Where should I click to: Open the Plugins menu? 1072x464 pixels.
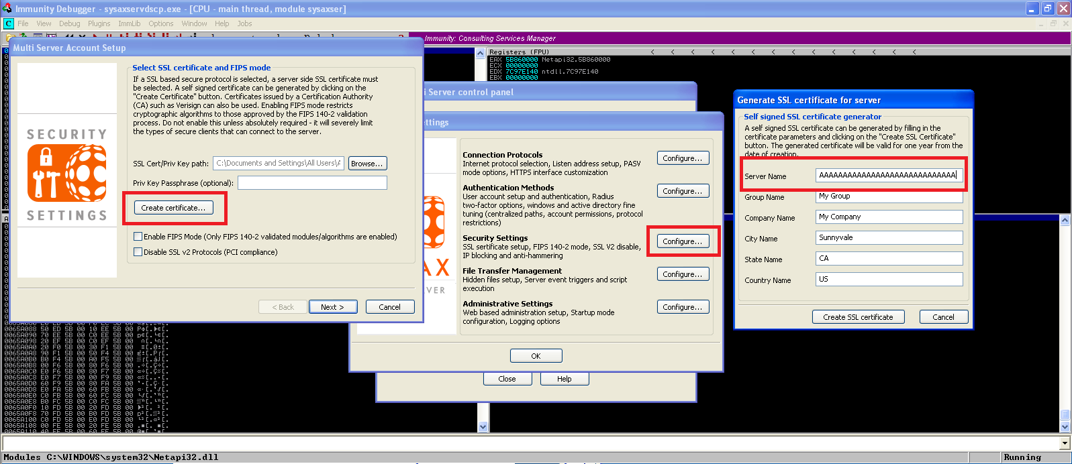[x=99, y=23]
